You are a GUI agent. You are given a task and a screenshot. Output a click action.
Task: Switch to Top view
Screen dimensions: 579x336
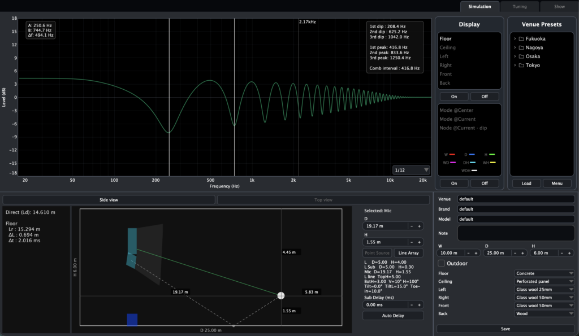coord(323,200)
